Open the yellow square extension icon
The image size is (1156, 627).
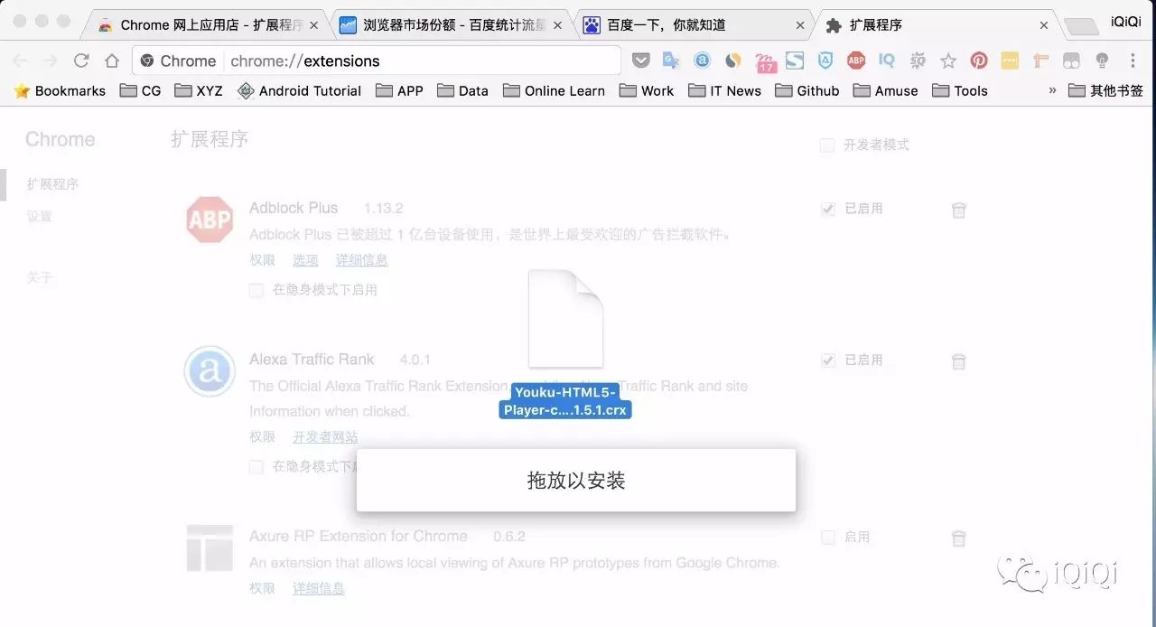click(x=1010, y=61)
